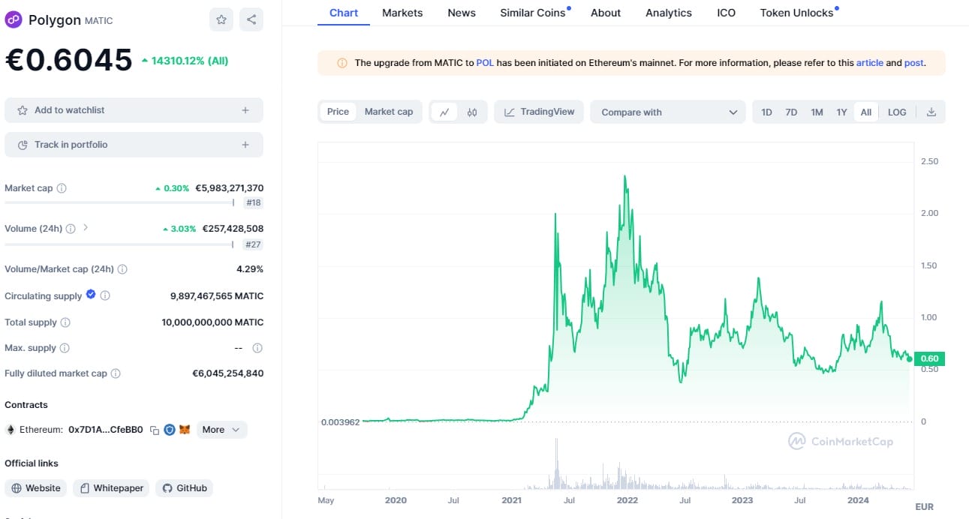Switch chart to Market cap view

(x=389, y=111)
